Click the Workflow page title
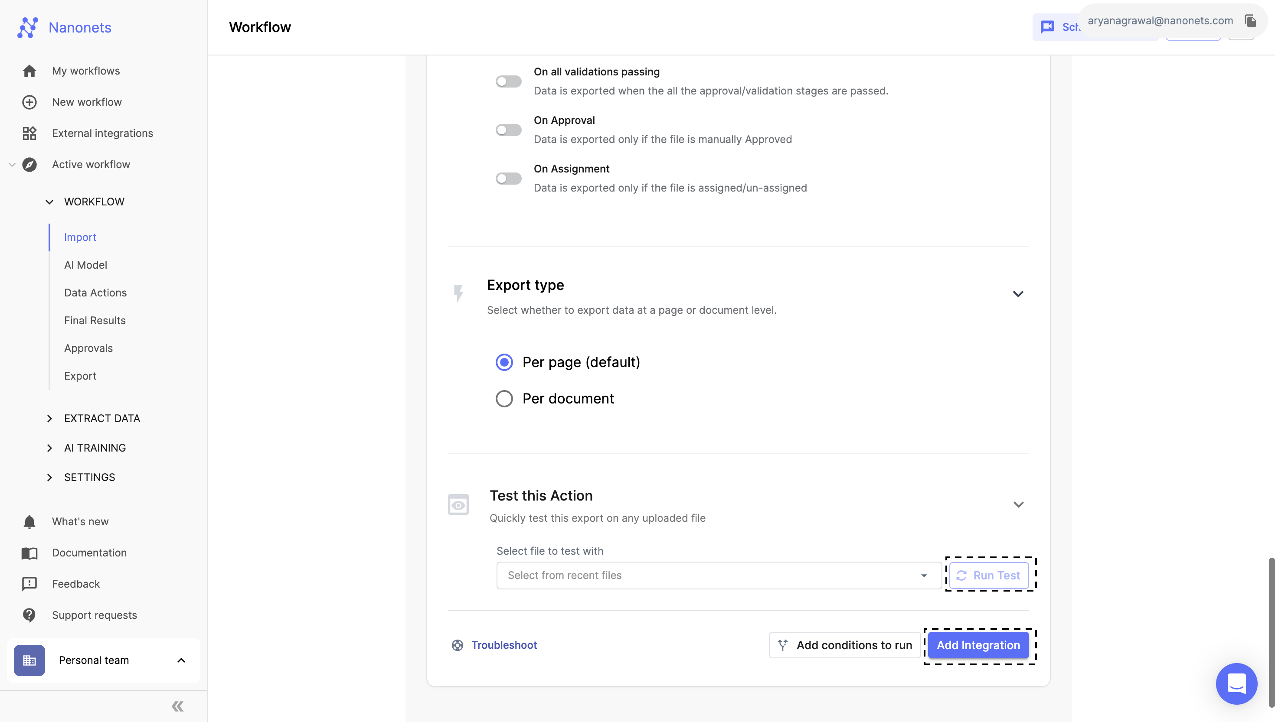 click(x=260, y=27)
